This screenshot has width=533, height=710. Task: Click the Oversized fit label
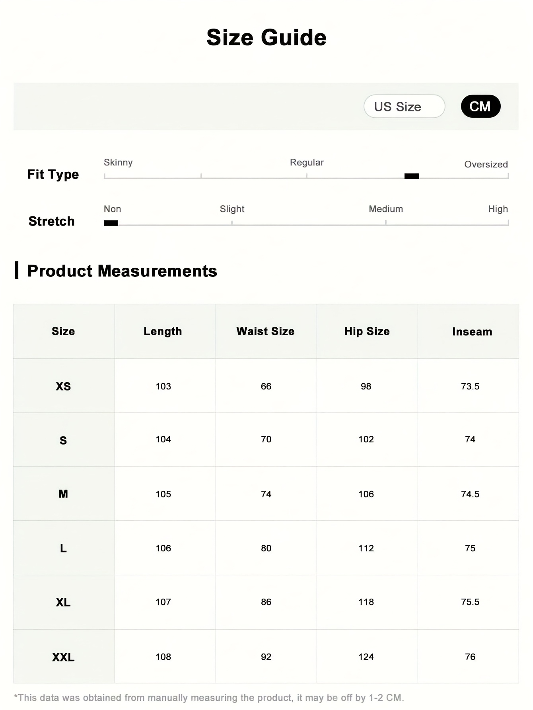[486, 164]
